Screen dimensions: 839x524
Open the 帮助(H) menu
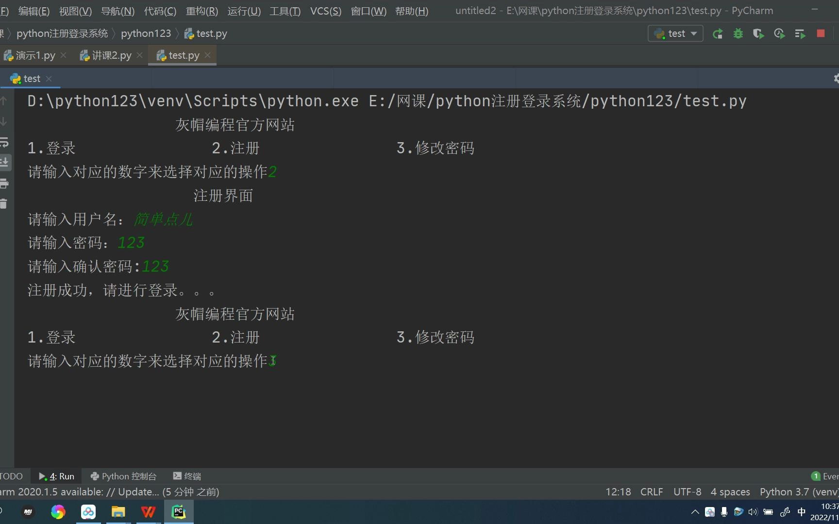coord(412,11)
